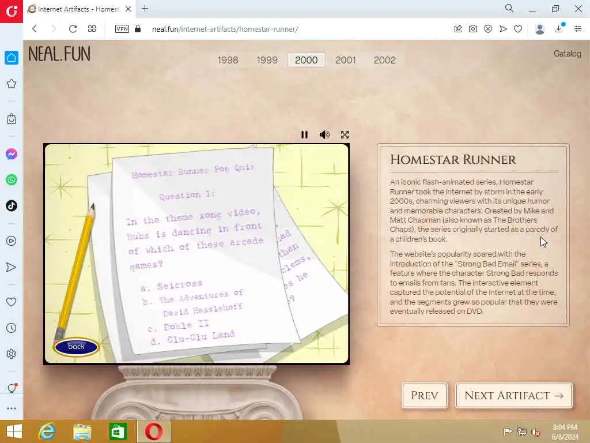Click Opera taskbar button
This screenshot has height=443, width=590.
click(153, 431)
